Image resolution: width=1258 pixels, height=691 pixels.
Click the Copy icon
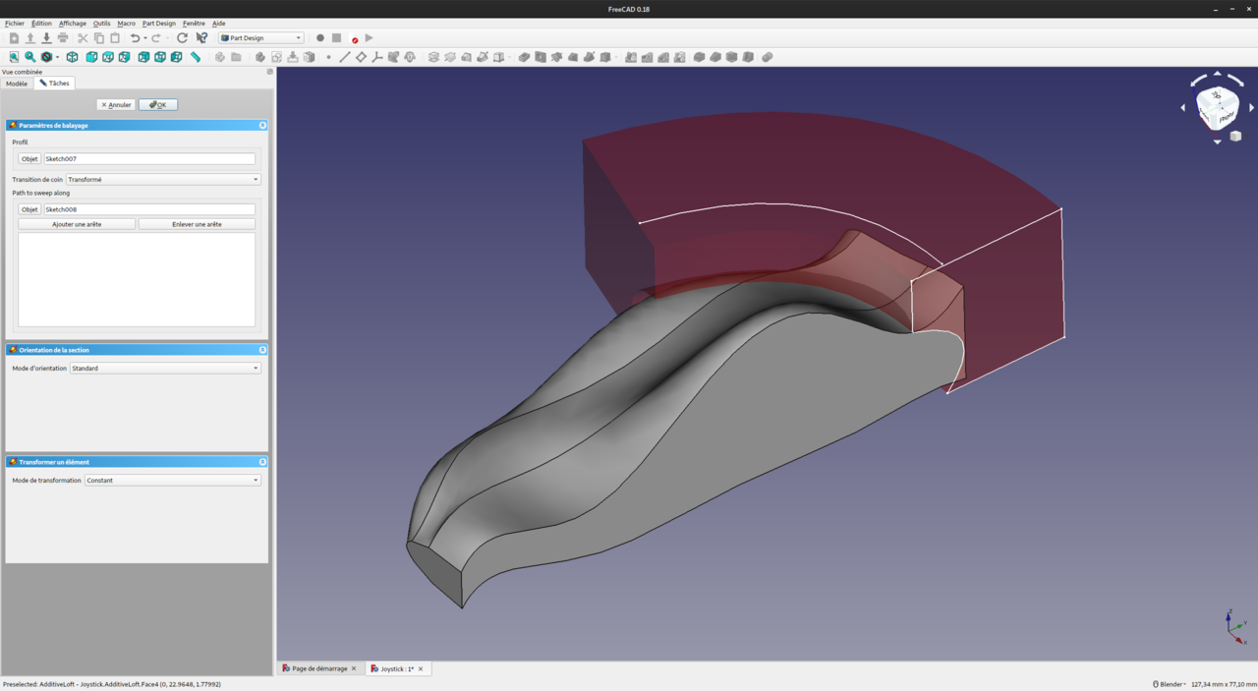tap(99, 38)
